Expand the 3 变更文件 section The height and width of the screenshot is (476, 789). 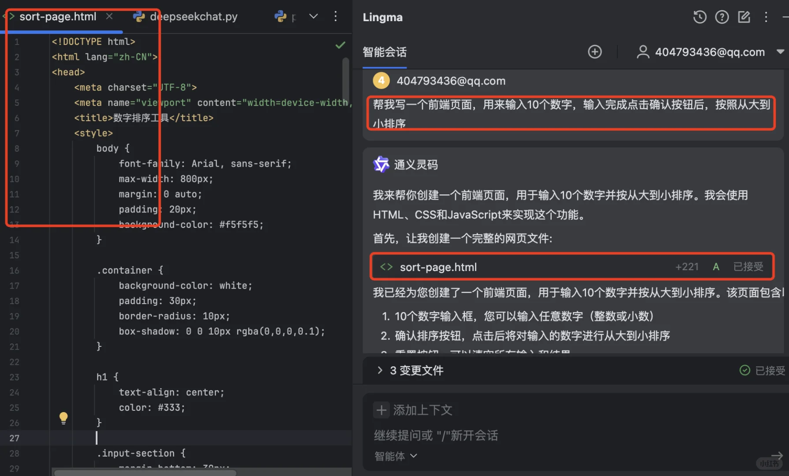[x=416, y=370]
